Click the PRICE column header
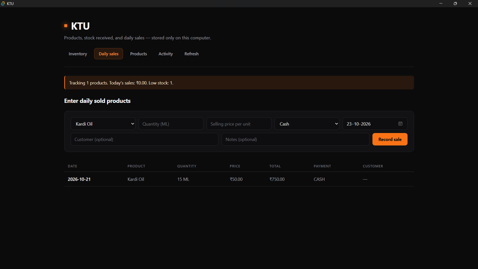Viewport: 478px width, 269px height. pyautogui.click(x=235, y=166)
